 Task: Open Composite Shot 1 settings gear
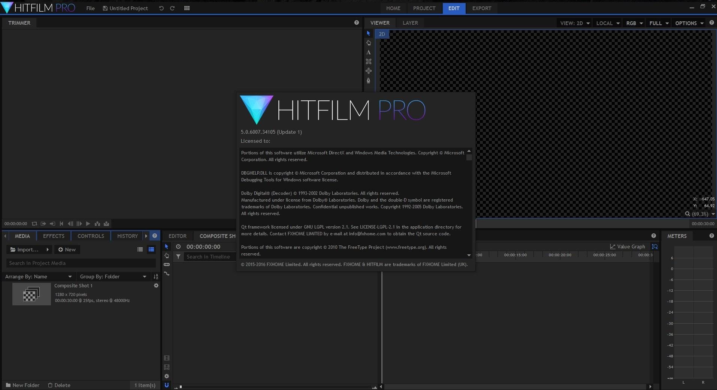156,285
